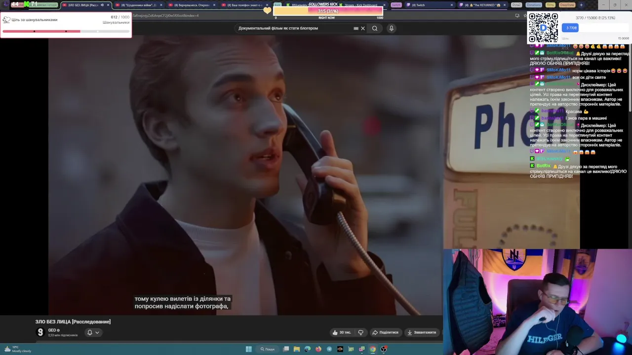Close the ЗЛО БЕЗ ЛИЦА browser tab

click(x=108, y=5)
